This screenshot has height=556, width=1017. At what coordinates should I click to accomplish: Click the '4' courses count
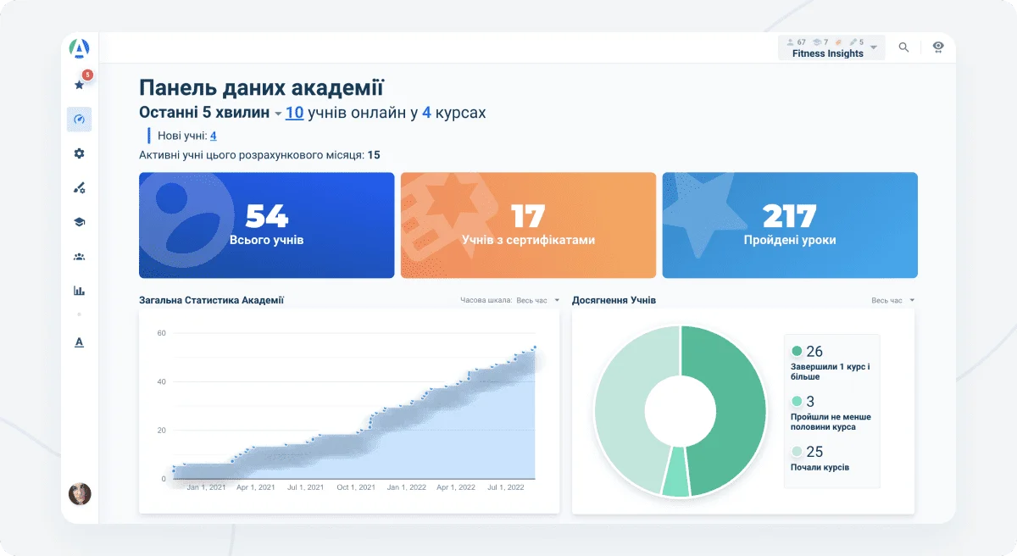click(x=426, y=113)
